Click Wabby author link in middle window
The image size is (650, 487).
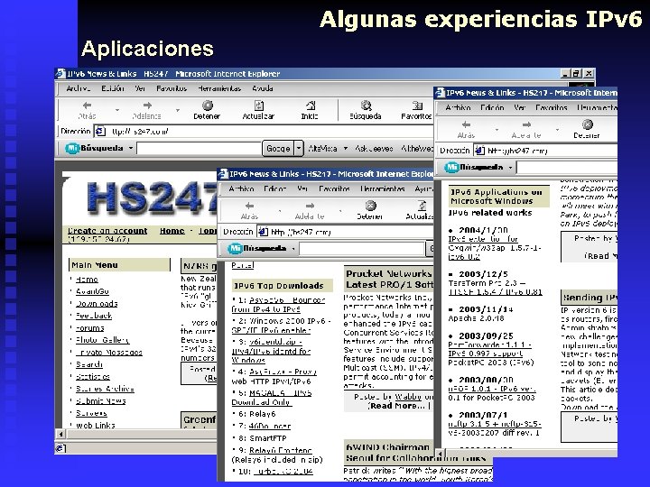(x=408, y=397)
